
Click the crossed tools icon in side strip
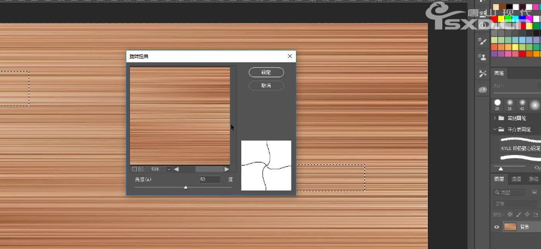click(x=483, y=73)
